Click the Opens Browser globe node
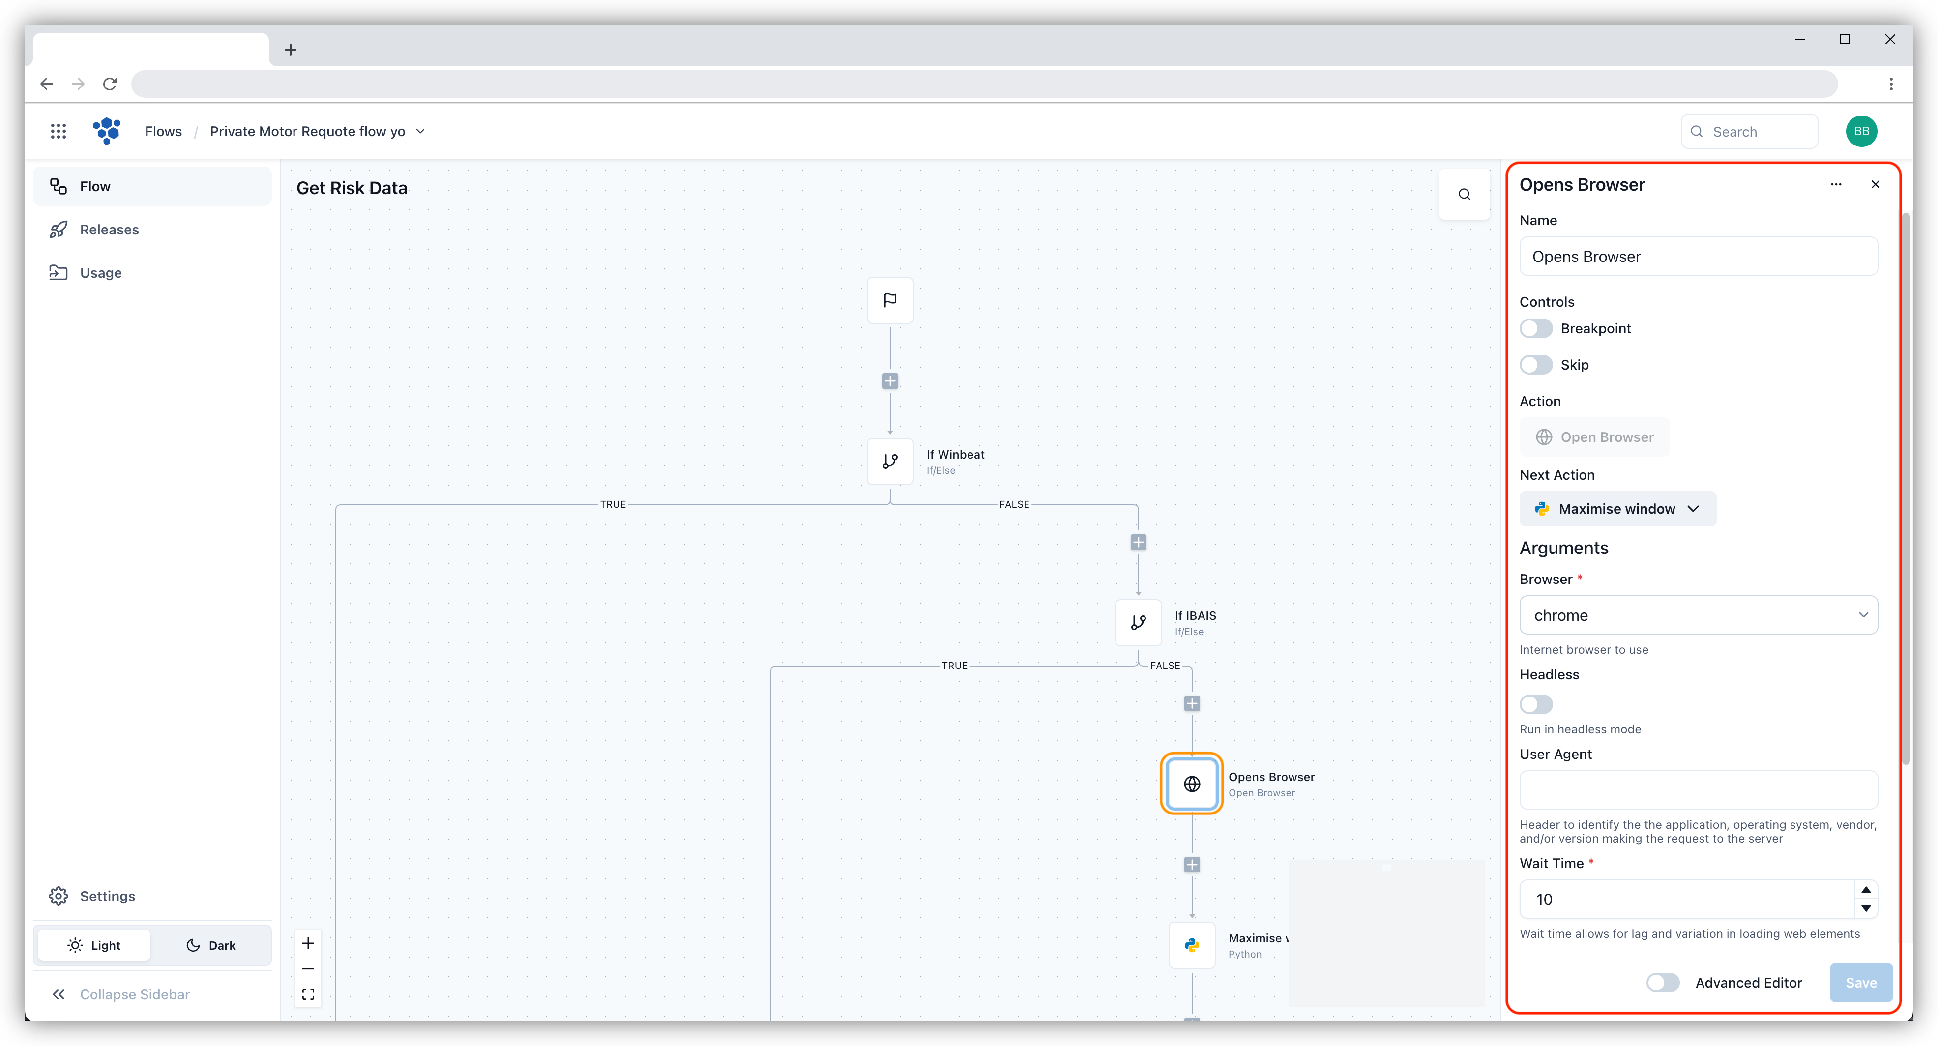Screen dimensions: 1938x1046 coord(1192,784)
